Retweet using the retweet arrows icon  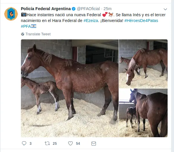47,143
